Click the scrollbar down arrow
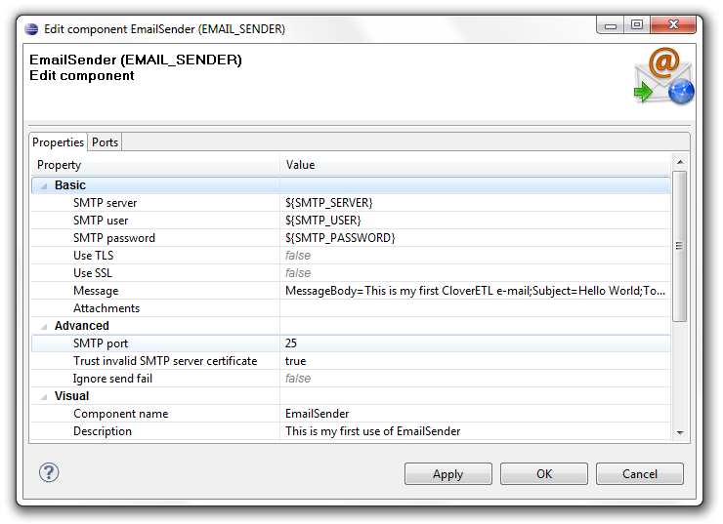The width and height of the screenshot is (723, 524). (x=680, y=433)
